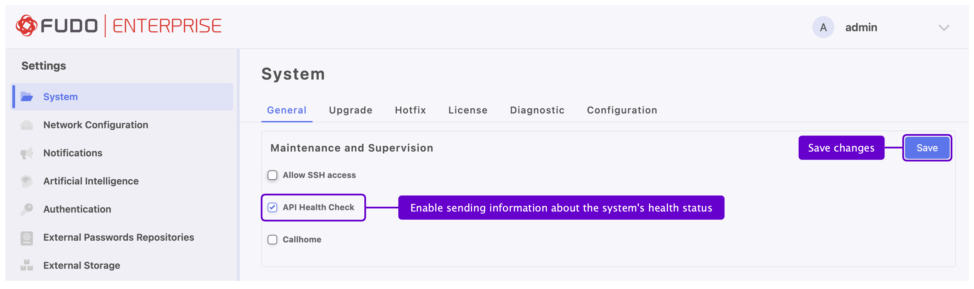The height and width of the screenshot is (289, 974).
Task: Open the Diagnostic tab
Action: click(x=537, y=110)
